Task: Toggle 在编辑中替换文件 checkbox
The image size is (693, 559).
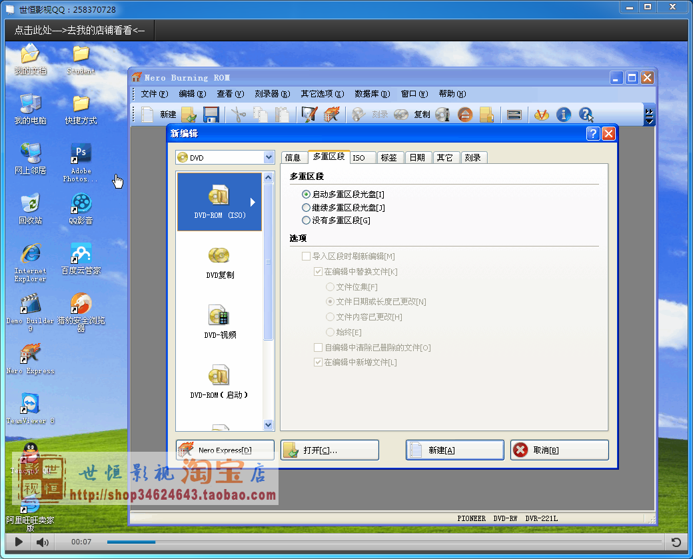Action: pyautogui.click(x=318, y=271)
